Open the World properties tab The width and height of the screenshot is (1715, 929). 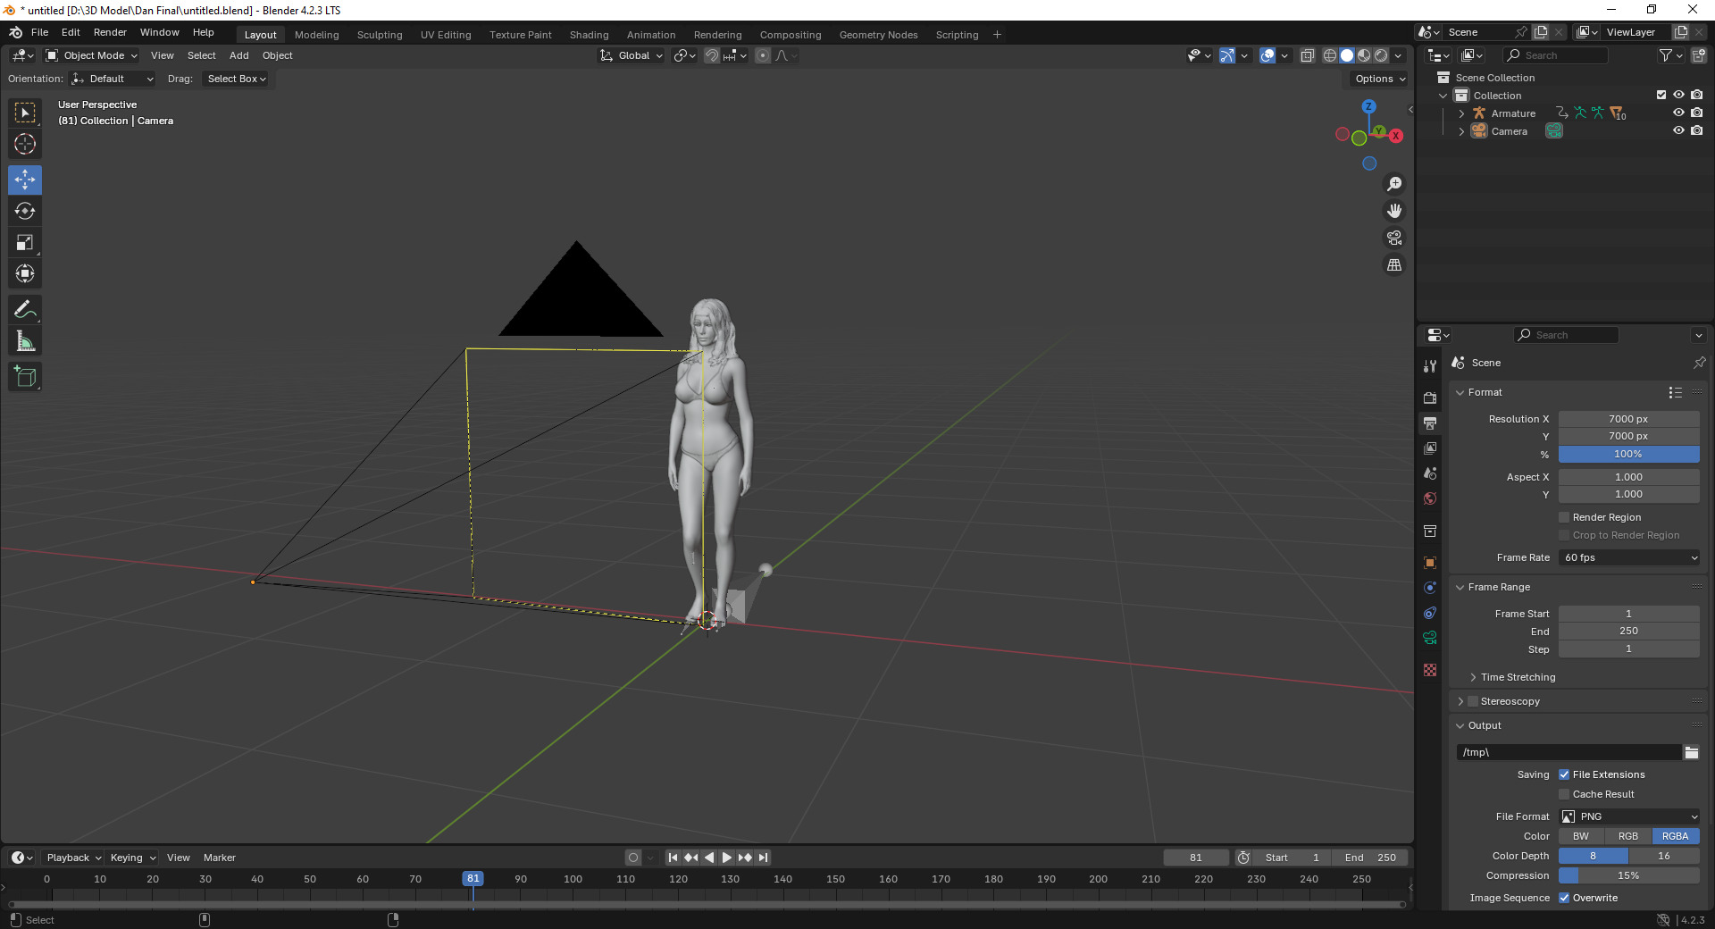click(1430, 498)
